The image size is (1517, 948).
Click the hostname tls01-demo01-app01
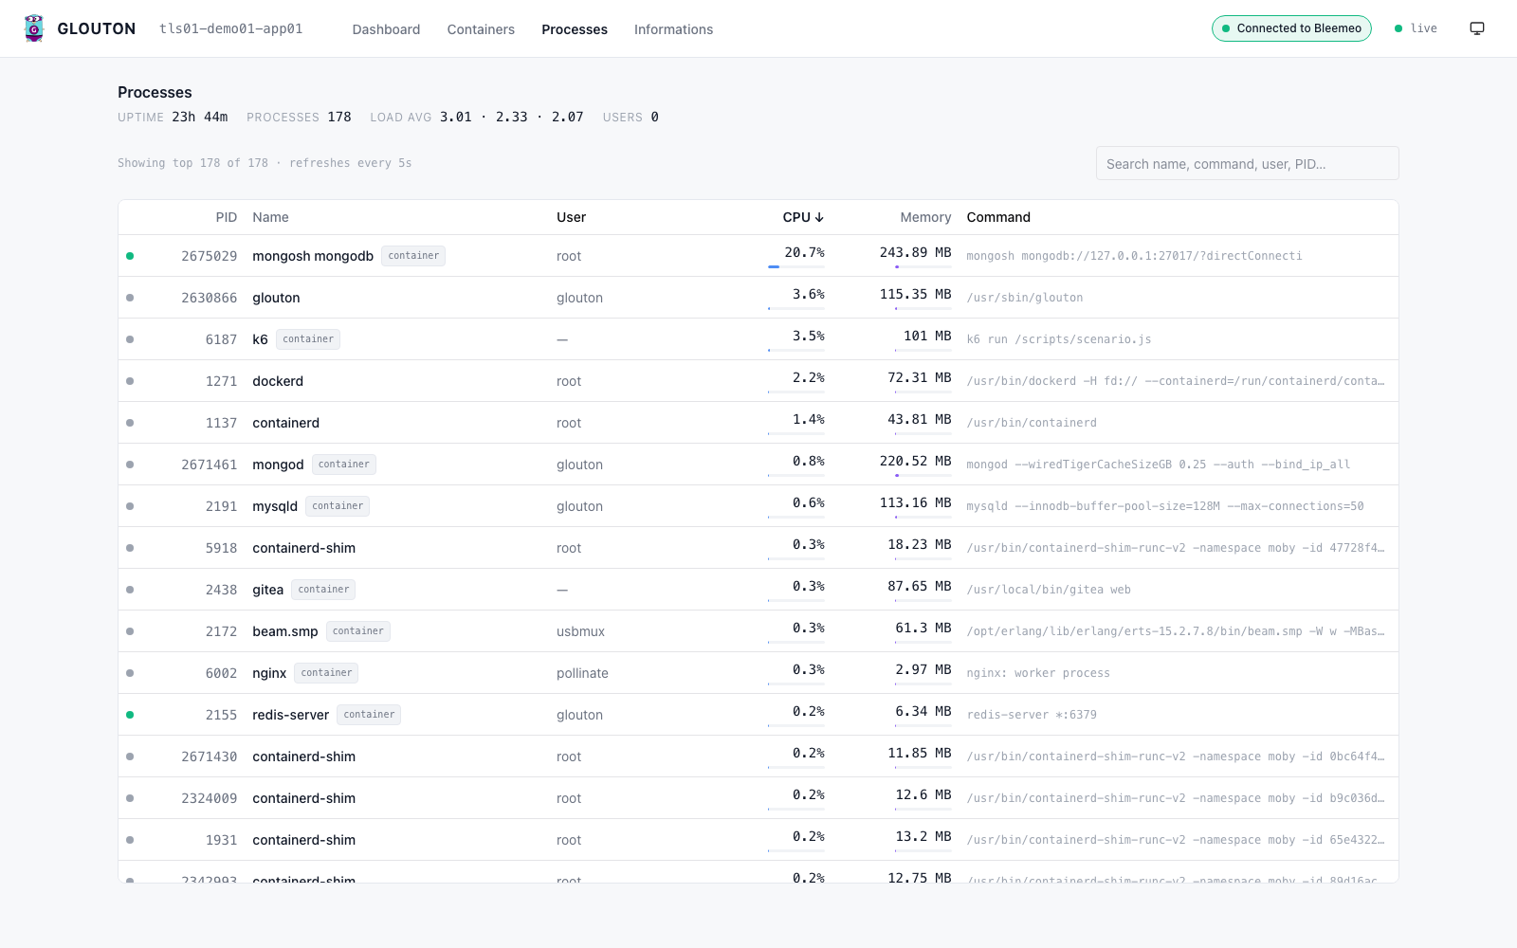pos(231,28)
